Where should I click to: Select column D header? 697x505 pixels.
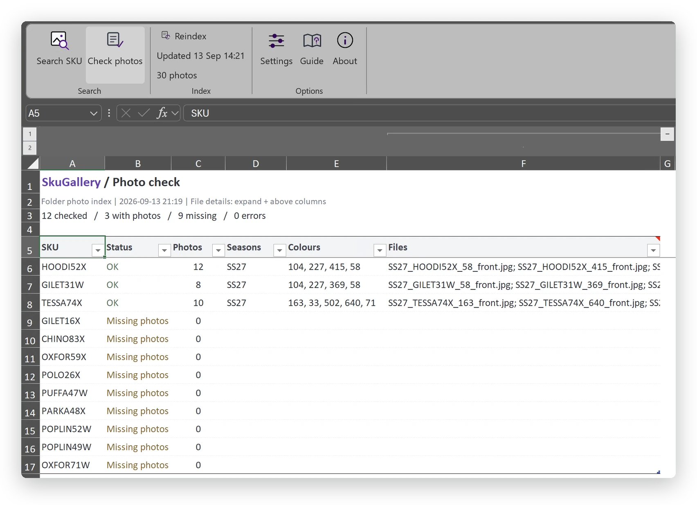[x=256, y=164]
